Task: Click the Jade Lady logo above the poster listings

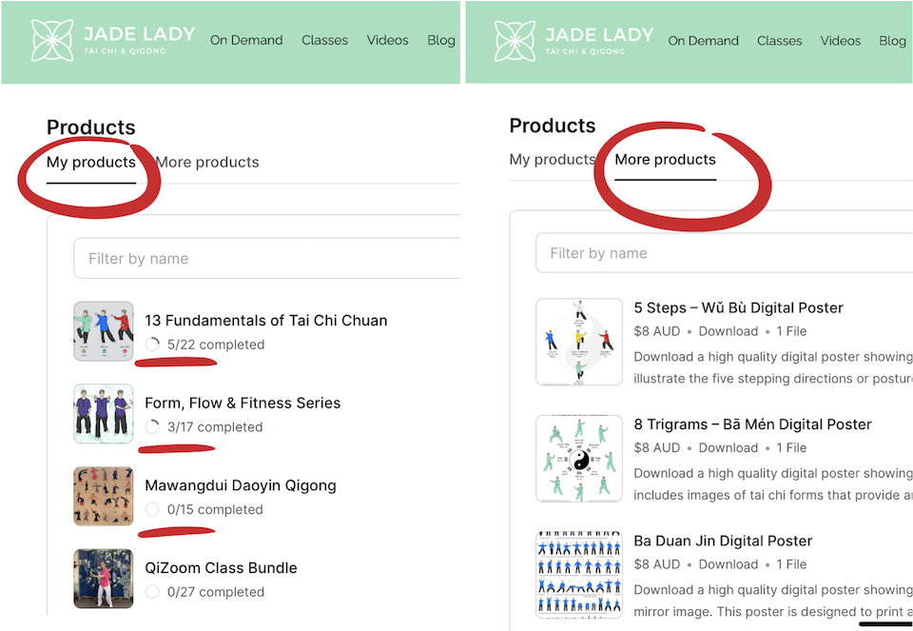Action: [573, 40]
